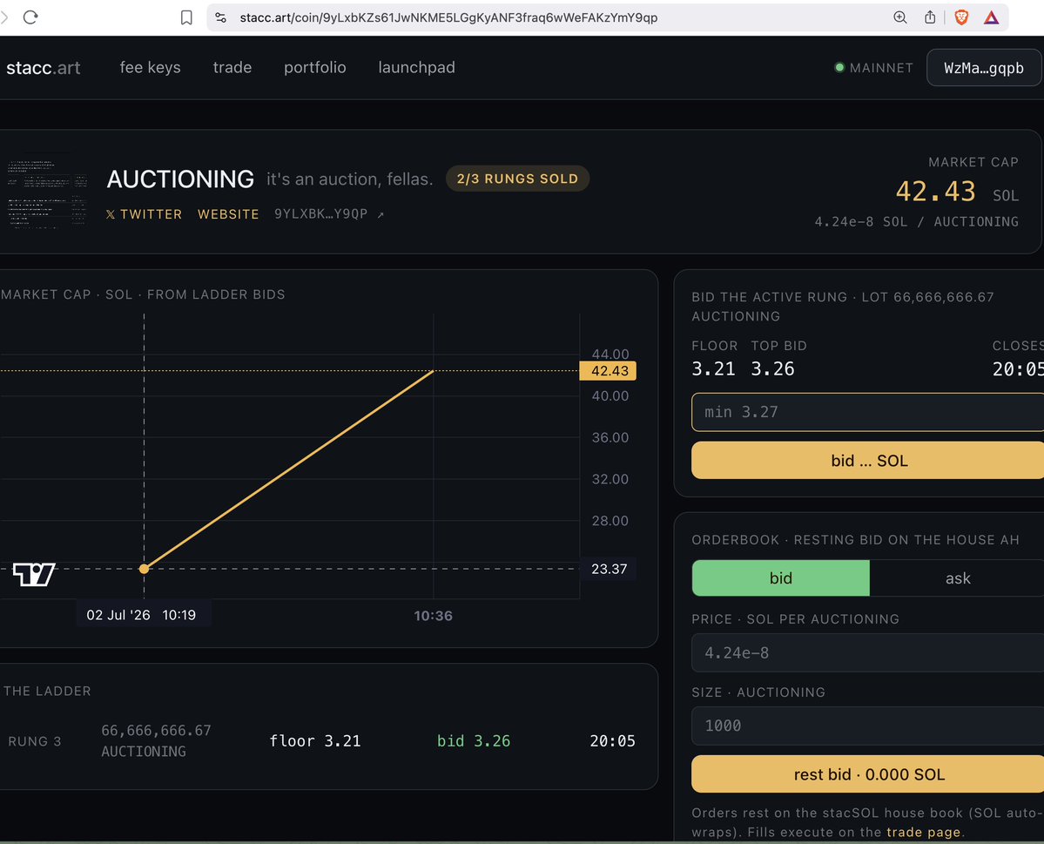Open Brave Shields lion icon

[x=961, y=17]
